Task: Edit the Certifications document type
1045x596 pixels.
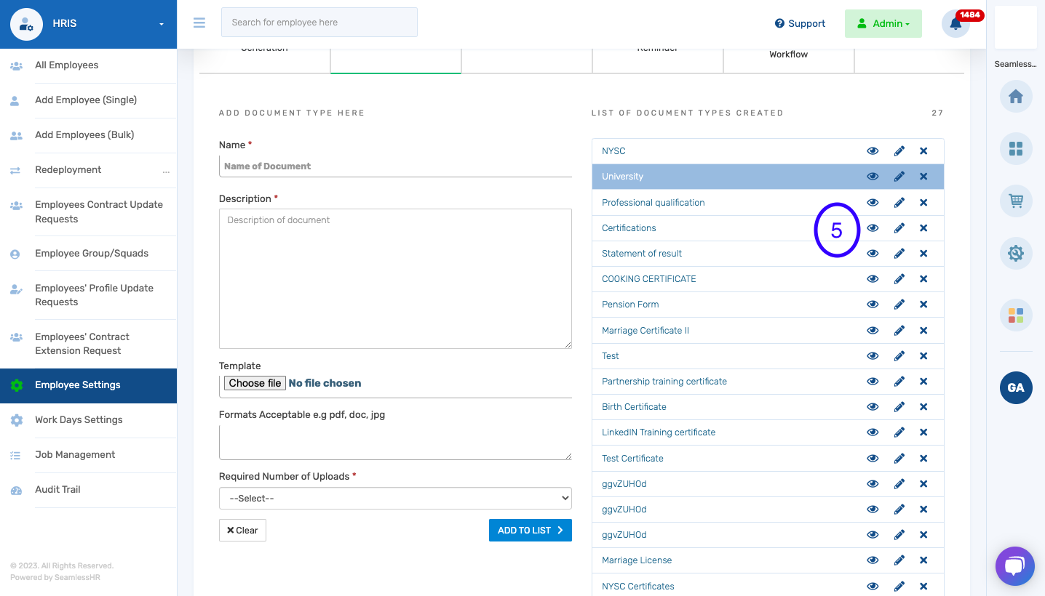Action: (899, 228)
